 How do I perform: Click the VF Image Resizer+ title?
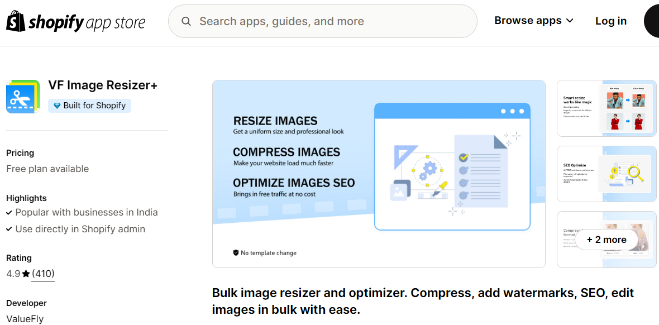103,85
